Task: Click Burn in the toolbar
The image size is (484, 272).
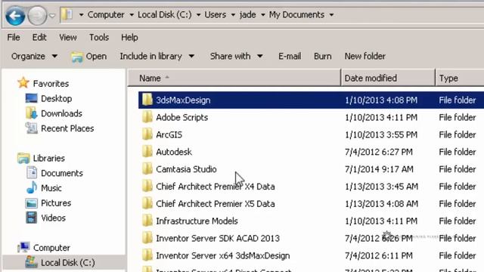Action: click(x=323, y=56)
